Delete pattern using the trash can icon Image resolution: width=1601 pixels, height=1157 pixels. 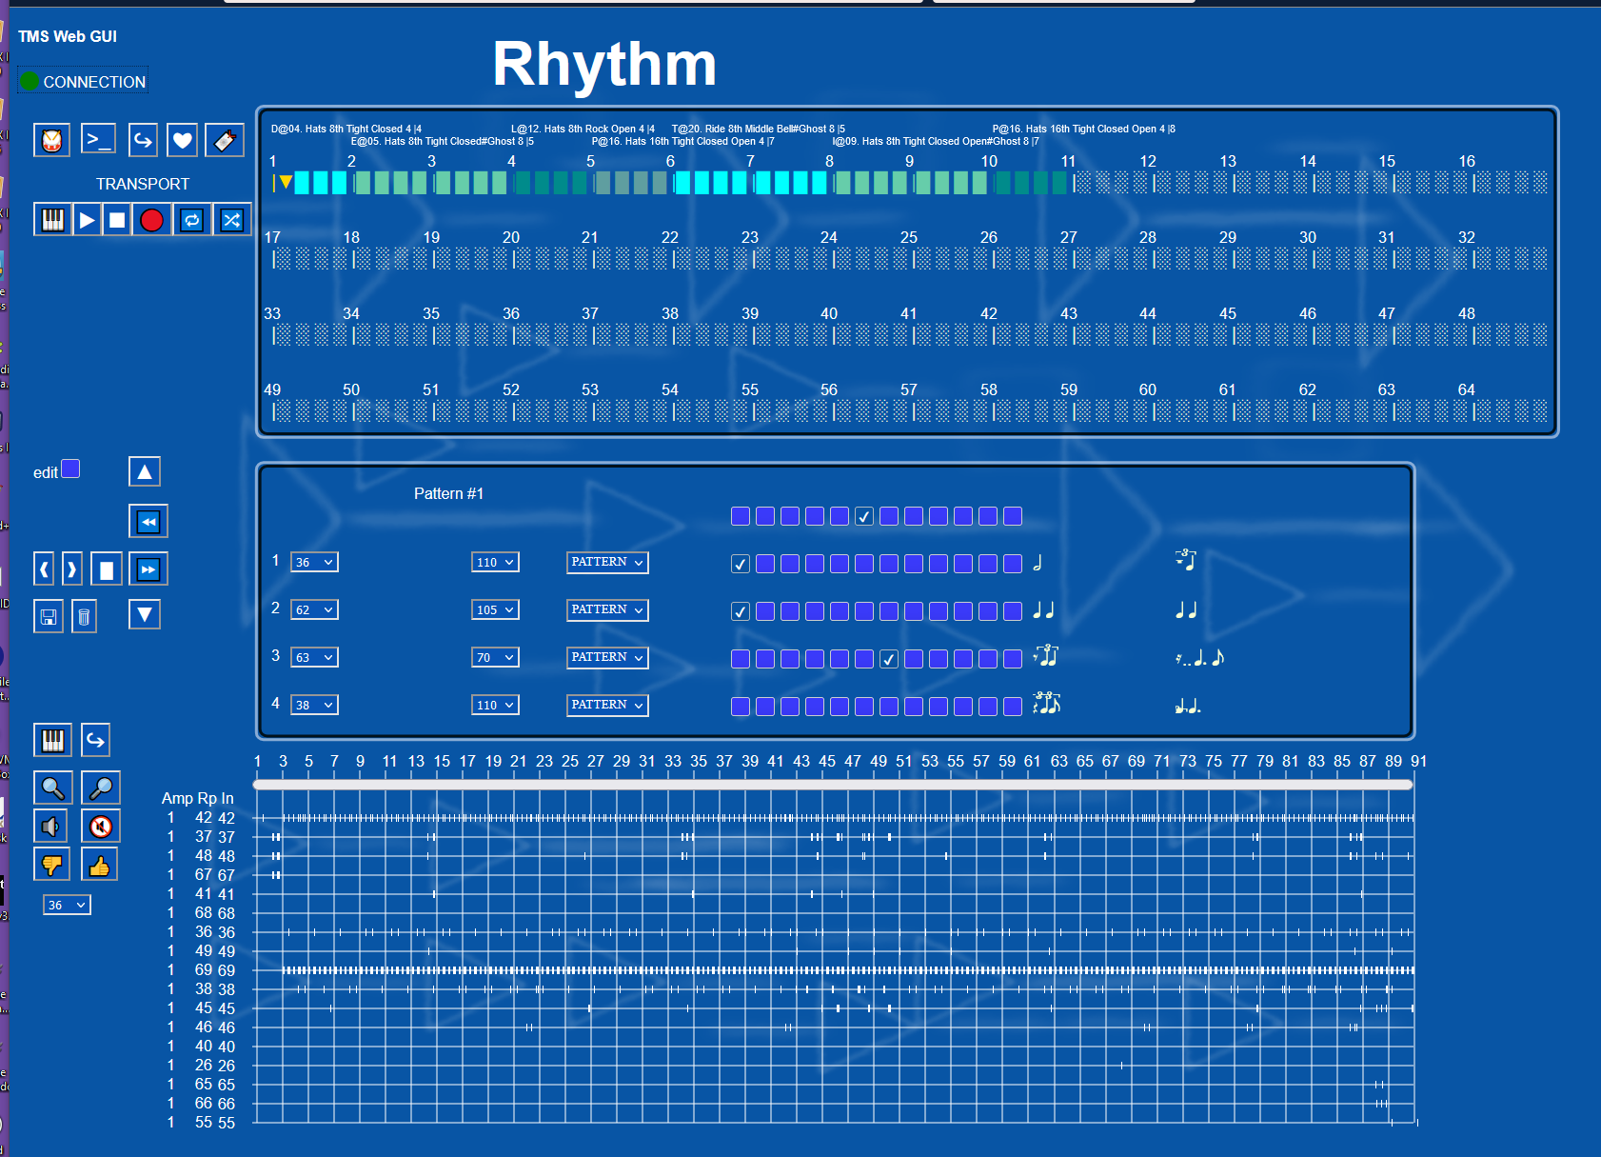pos(84,616)
